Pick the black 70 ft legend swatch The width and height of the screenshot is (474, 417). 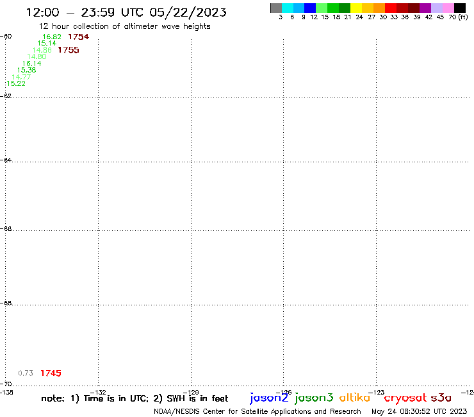[459, 8]
